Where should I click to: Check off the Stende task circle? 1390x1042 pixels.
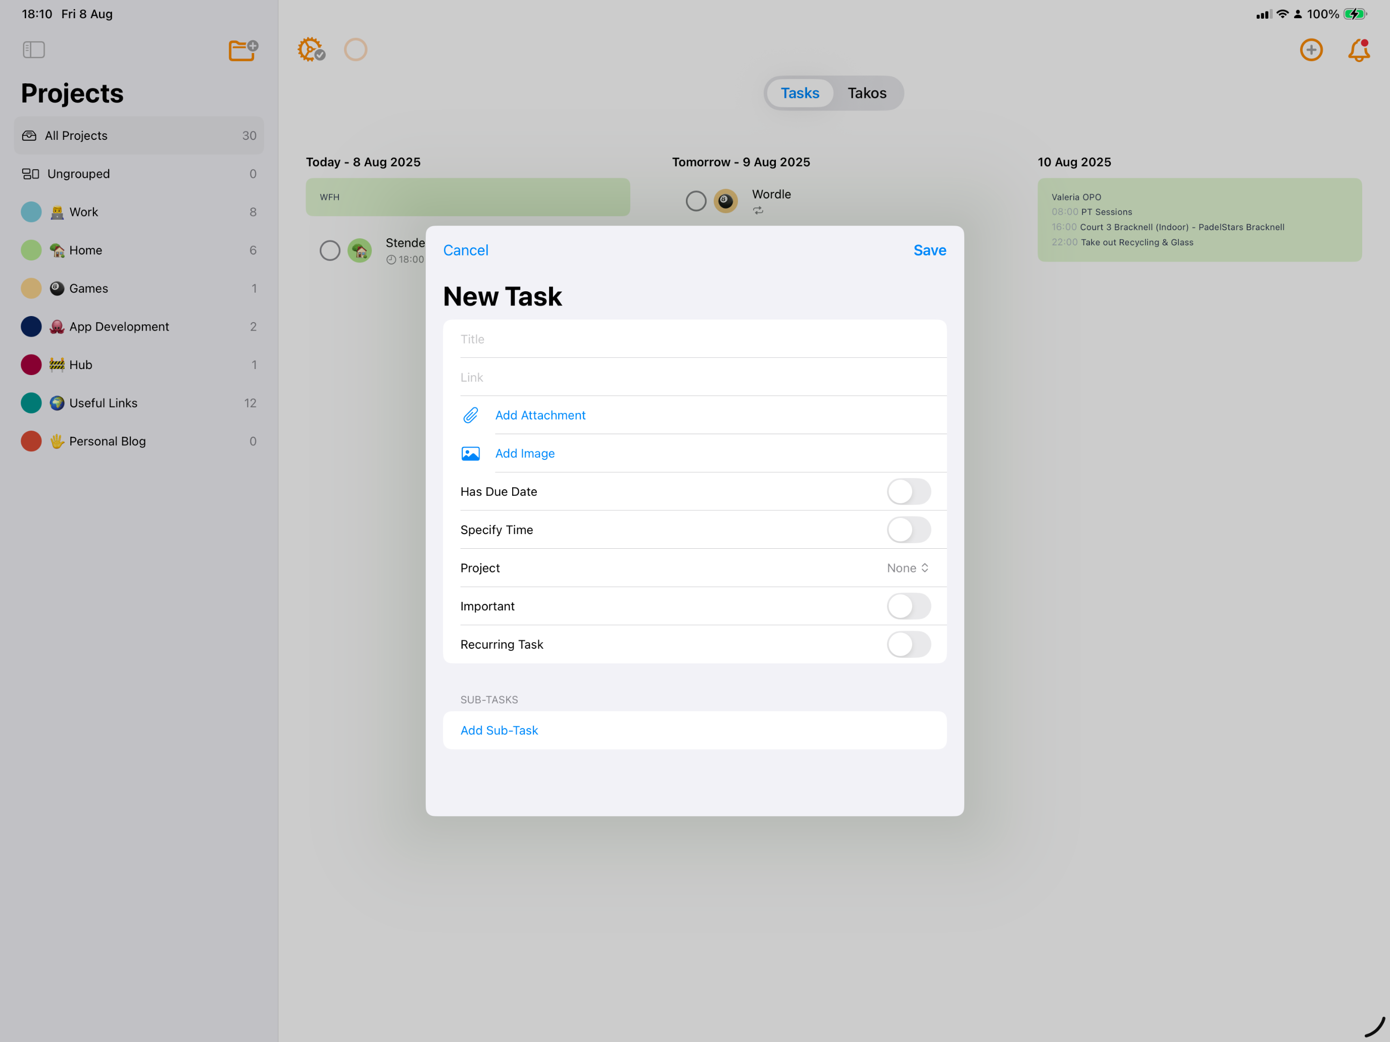[x=330, y=250]
